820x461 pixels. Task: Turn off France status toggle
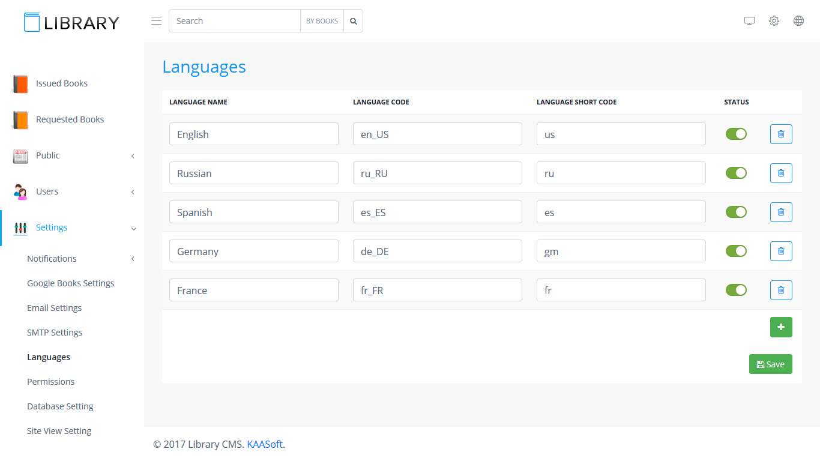pos(736,290)
